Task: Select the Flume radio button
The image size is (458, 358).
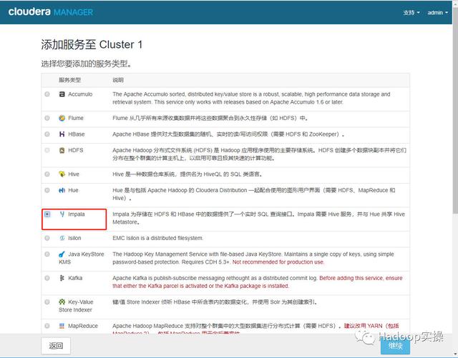Action: (x=47, y=118)
